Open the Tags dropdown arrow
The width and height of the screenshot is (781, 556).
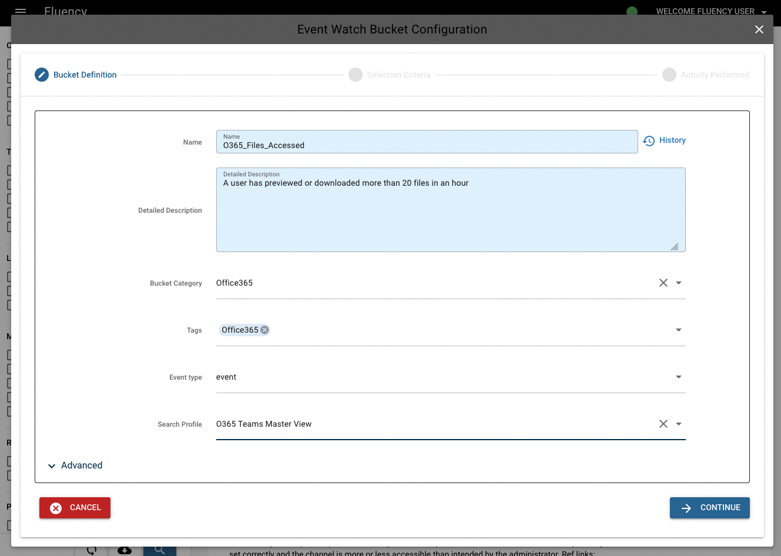coord(679,330)
